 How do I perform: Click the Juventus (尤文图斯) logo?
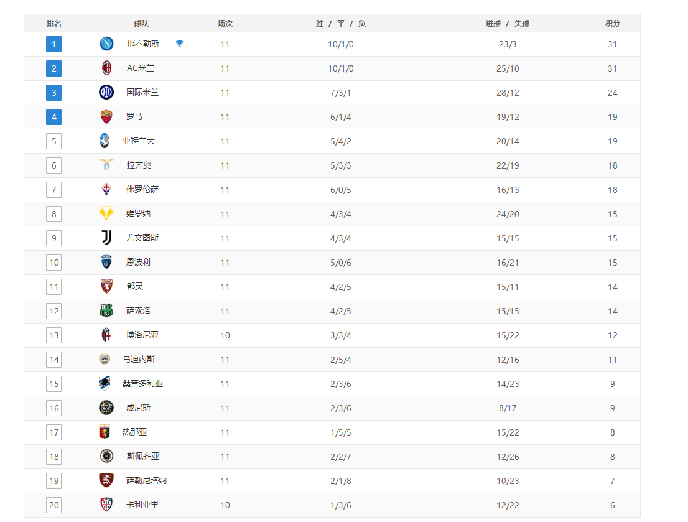click(106, 238)
